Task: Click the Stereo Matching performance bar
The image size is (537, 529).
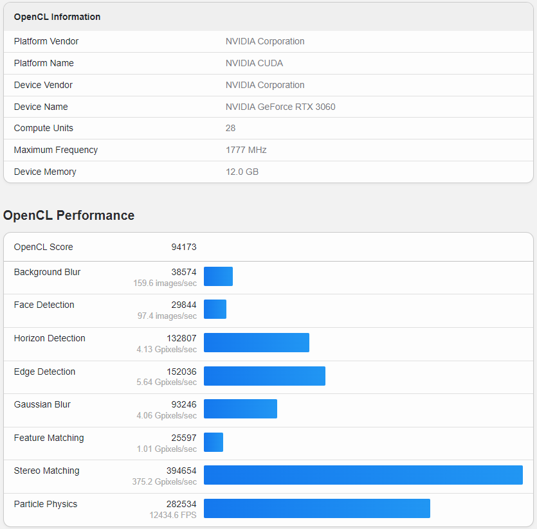Action: (x=363, y=475)
